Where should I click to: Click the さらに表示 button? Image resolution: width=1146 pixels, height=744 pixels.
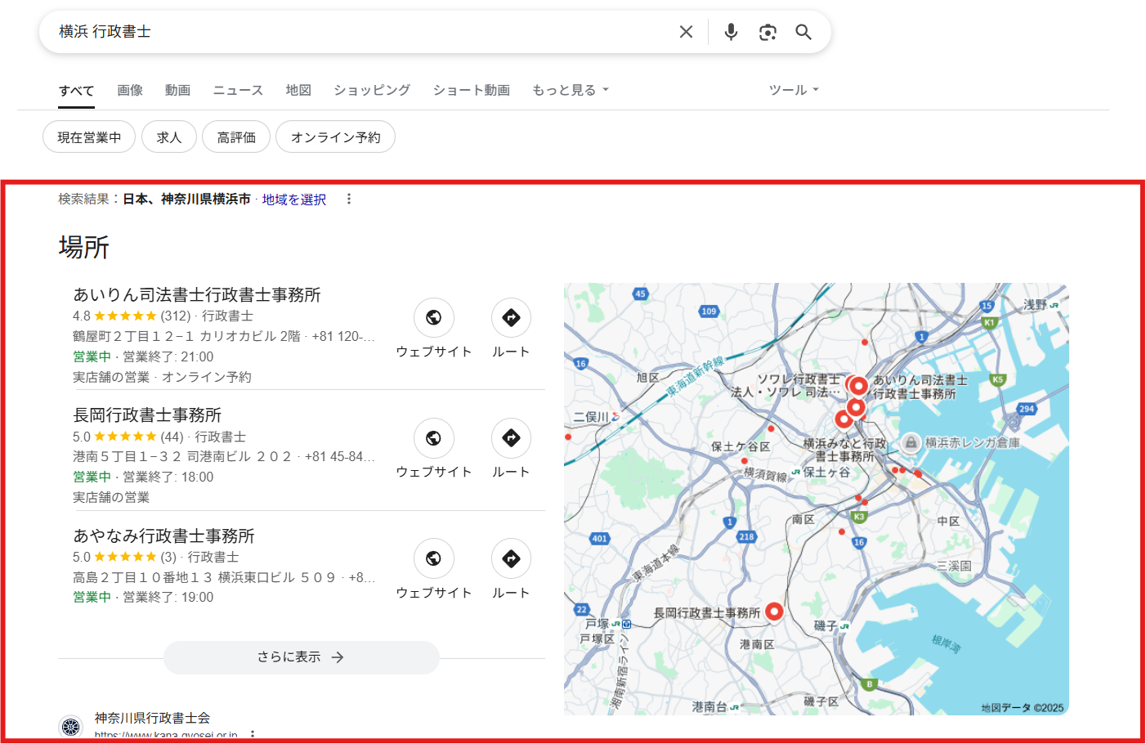pos(302,657)
